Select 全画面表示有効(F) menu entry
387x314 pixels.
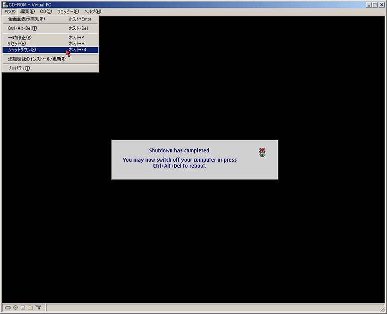[50, 19]
